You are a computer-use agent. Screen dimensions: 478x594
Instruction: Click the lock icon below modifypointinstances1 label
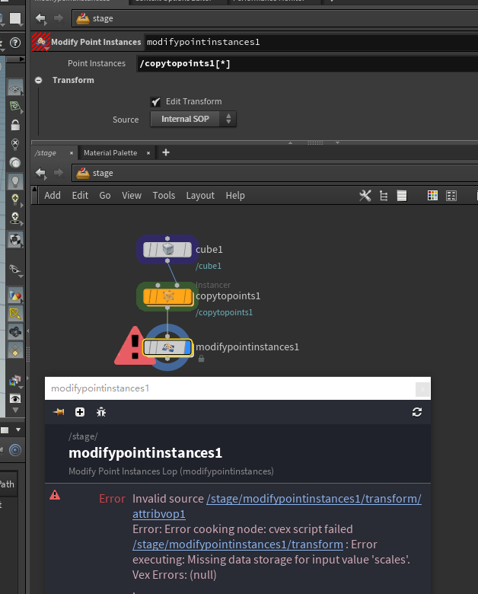coord(202,359)
